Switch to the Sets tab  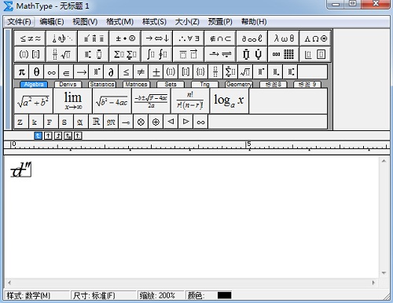pyautogui.click(x=171, y=84)
